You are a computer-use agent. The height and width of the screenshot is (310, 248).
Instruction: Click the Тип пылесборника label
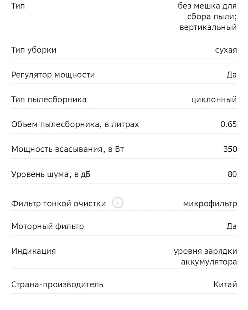pos(49,100)
